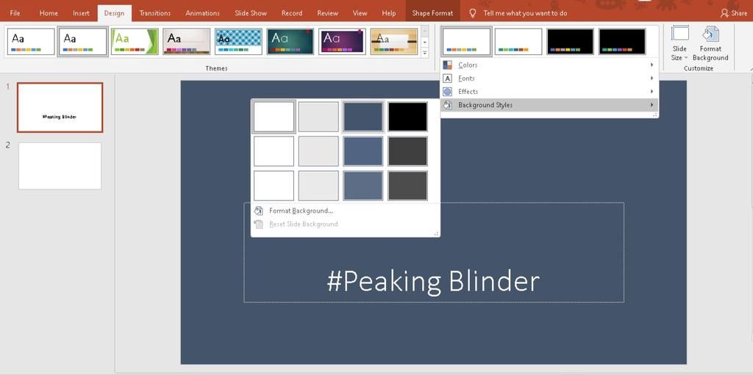Choose the top-row light gray background style

(x=318, y=117)
